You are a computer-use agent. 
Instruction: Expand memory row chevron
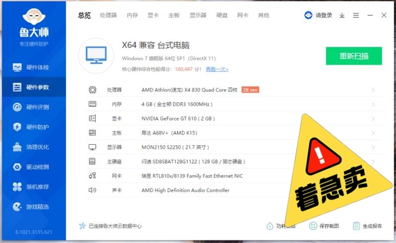coord(373,104)
